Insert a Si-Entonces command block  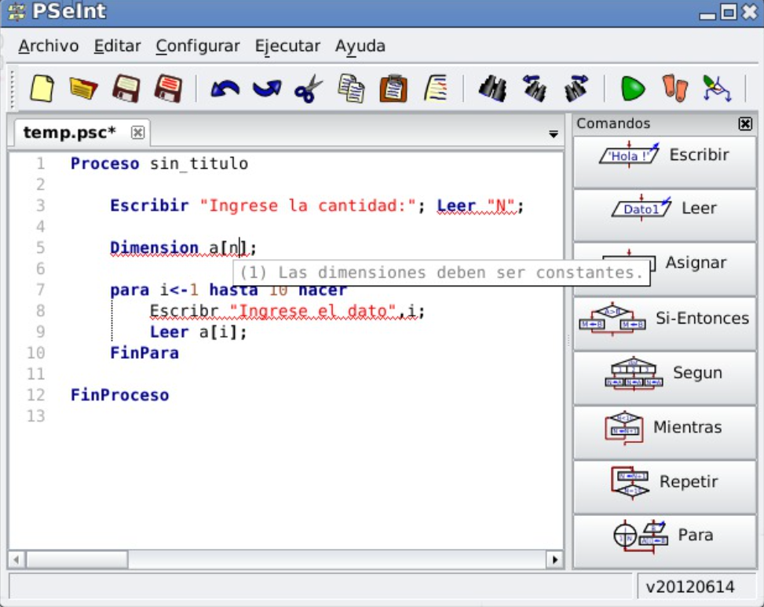click(664, 319)
